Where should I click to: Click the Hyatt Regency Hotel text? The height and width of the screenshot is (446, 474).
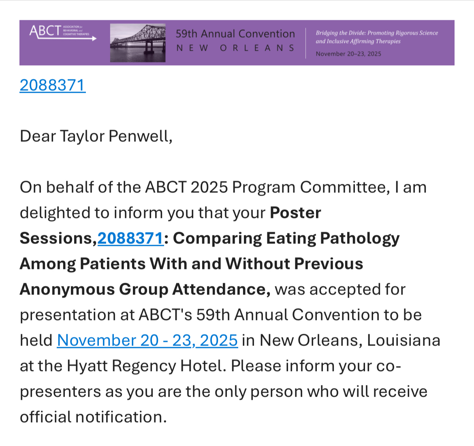click(144, 366)
